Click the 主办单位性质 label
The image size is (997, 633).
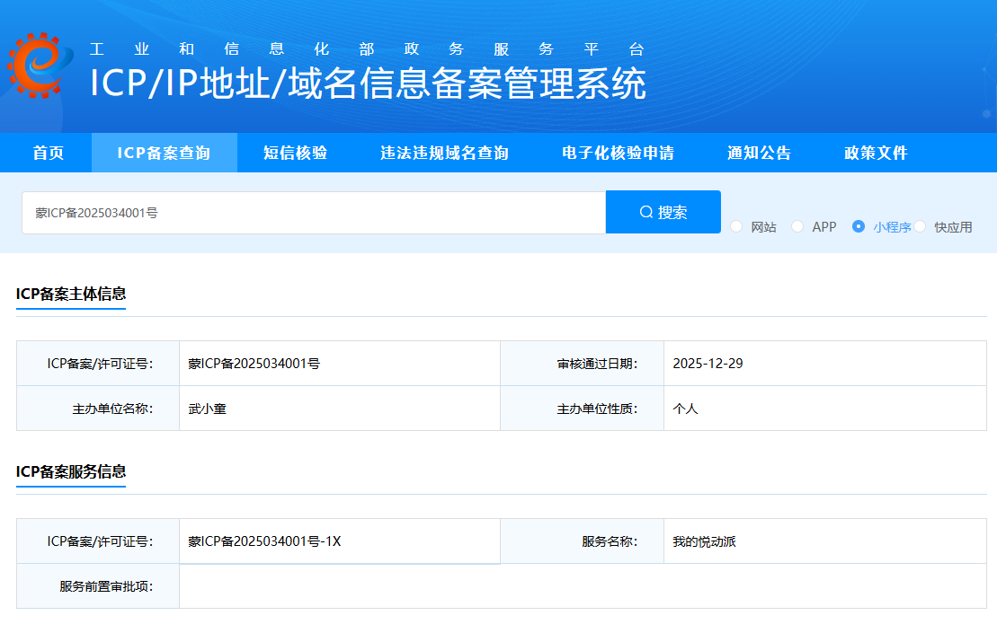(x=597, y=409)
